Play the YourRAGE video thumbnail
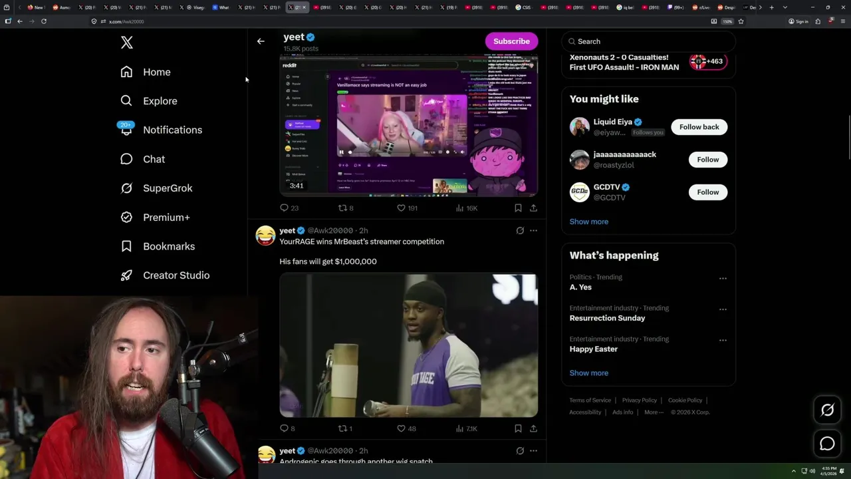Screen dimensions: 851x479 click(409, 345)
